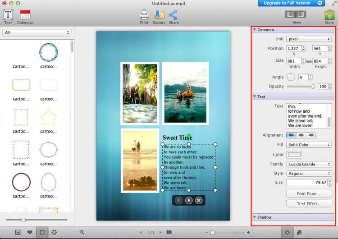Expand the Shadow section
338x239 pixels.
[x=255, y=217]
